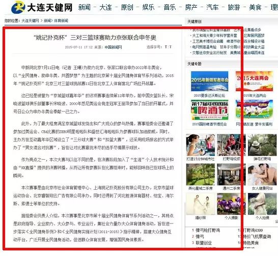
Task: Open the 娱乐 navigation menu item
Action: point(148,8)
